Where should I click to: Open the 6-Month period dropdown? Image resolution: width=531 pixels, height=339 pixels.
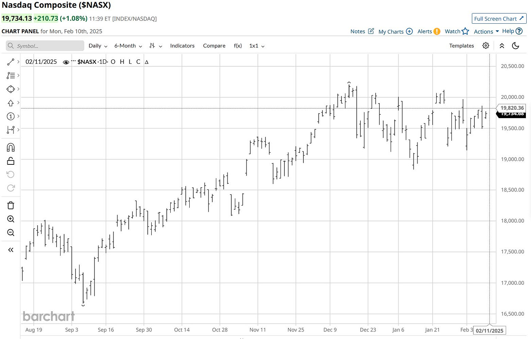point(128,46)
